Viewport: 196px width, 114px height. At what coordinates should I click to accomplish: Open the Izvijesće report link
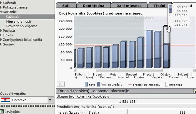click(12, 112)
